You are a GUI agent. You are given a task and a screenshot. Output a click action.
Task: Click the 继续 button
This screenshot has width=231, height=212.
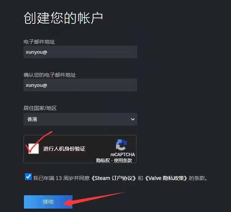coord(48,202)
